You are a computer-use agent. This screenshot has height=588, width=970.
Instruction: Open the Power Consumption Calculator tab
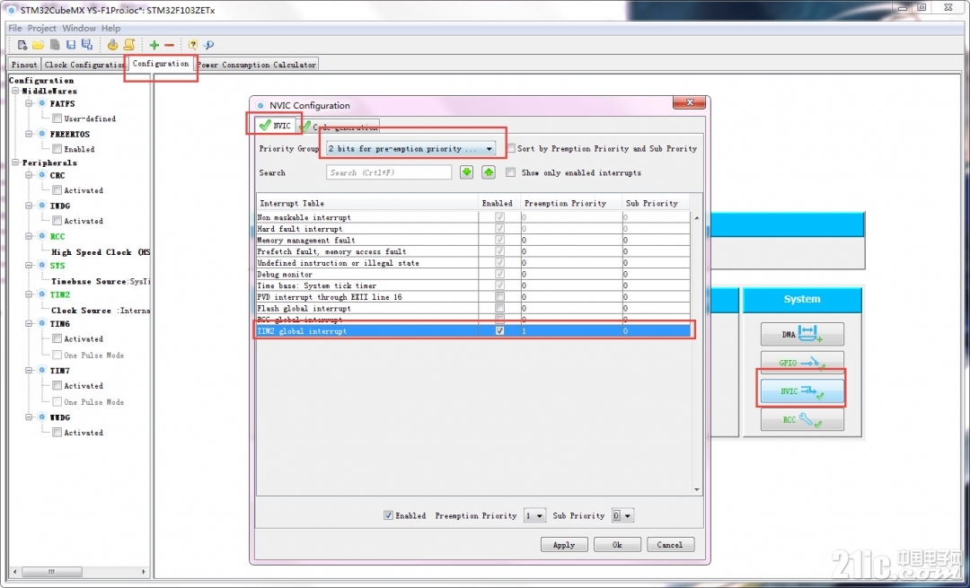(x=257, y=65)
